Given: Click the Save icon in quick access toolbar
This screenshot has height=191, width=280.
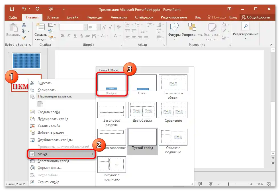Looking at the screenshot, I should coord(12,9).
